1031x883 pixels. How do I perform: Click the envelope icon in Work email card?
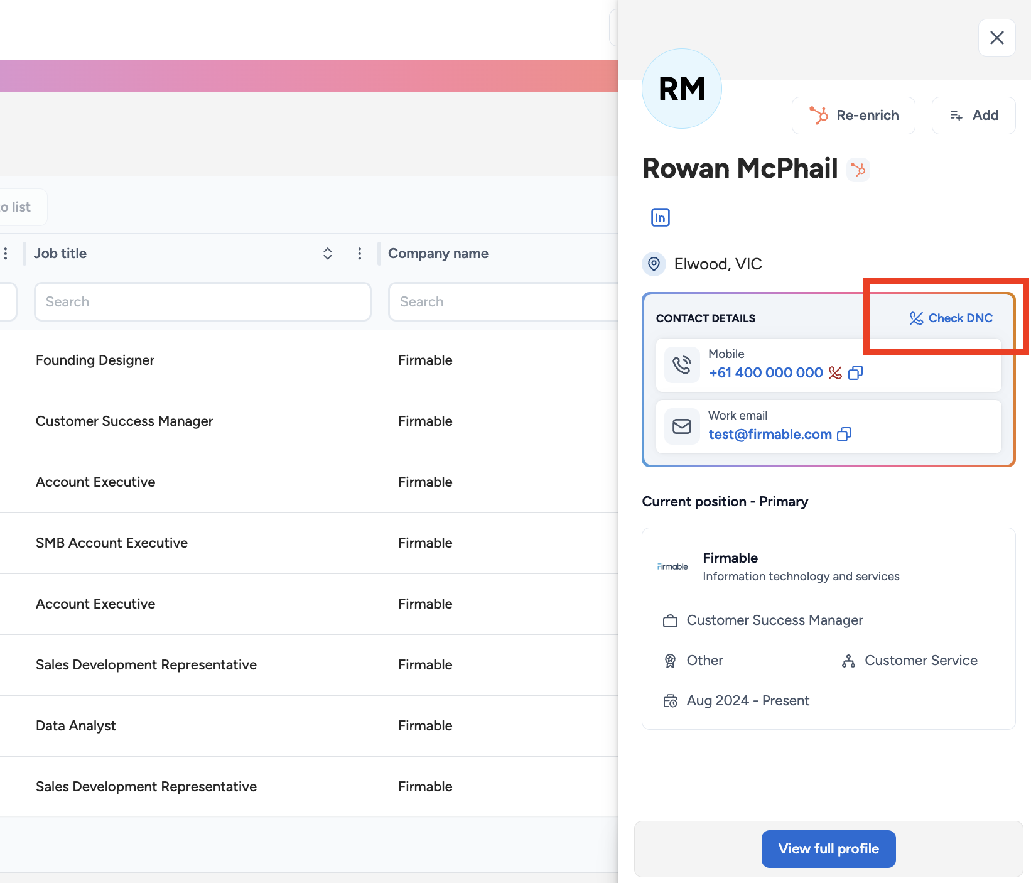point(682,426)
